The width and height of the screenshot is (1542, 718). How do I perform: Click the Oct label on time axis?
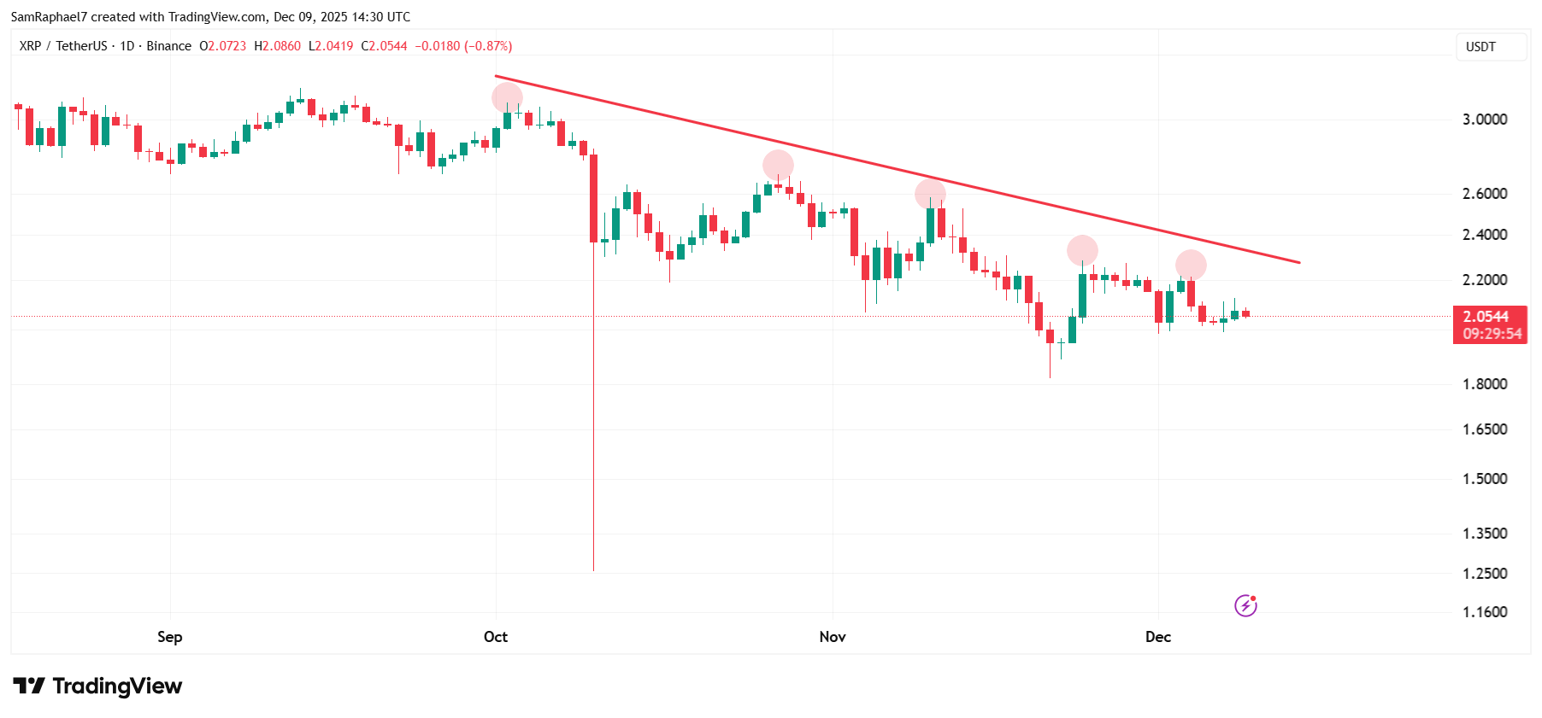496,637
